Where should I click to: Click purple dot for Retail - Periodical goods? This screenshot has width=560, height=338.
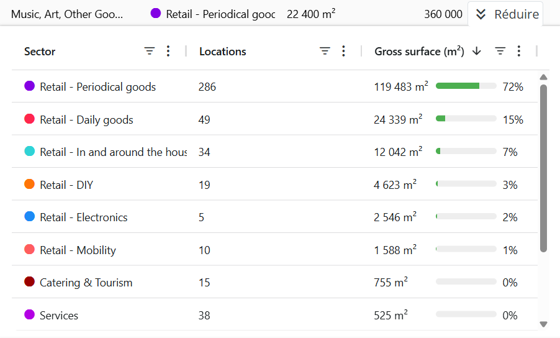coord(29,86)
